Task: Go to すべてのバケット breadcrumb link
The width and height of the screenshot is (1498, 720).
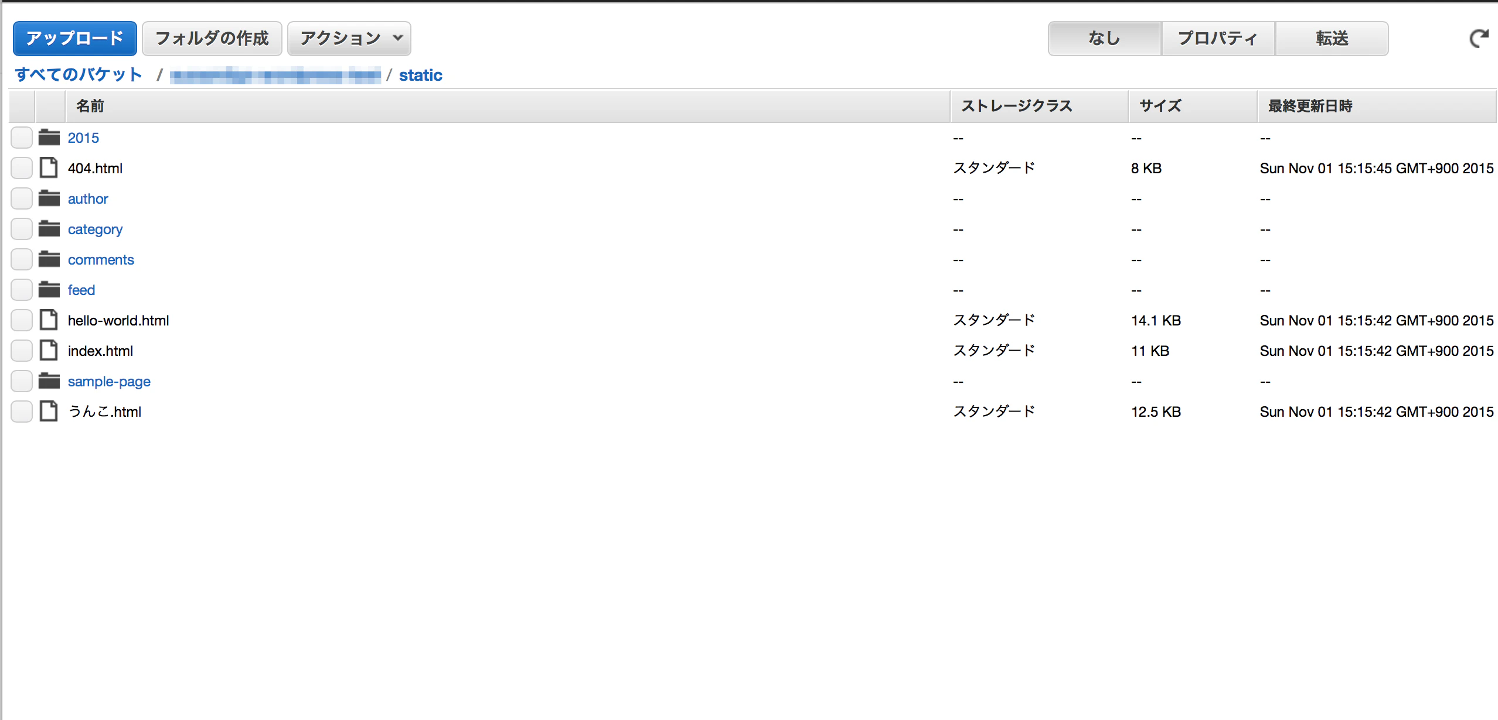Action: [x=79, y=74]
